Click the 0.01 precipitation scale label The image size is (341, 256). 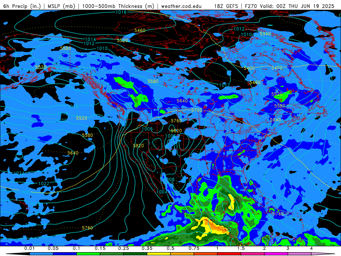click(29, 248)
